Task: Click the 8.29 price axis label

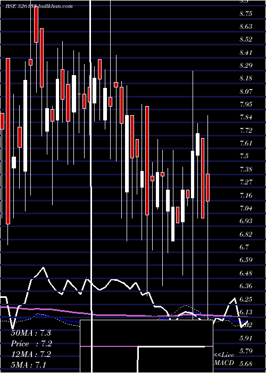Action: tap(246, 66)
